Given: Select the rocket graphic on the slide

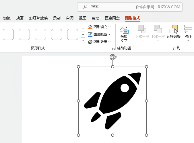Looking at the screenshot, I should 112,101.
